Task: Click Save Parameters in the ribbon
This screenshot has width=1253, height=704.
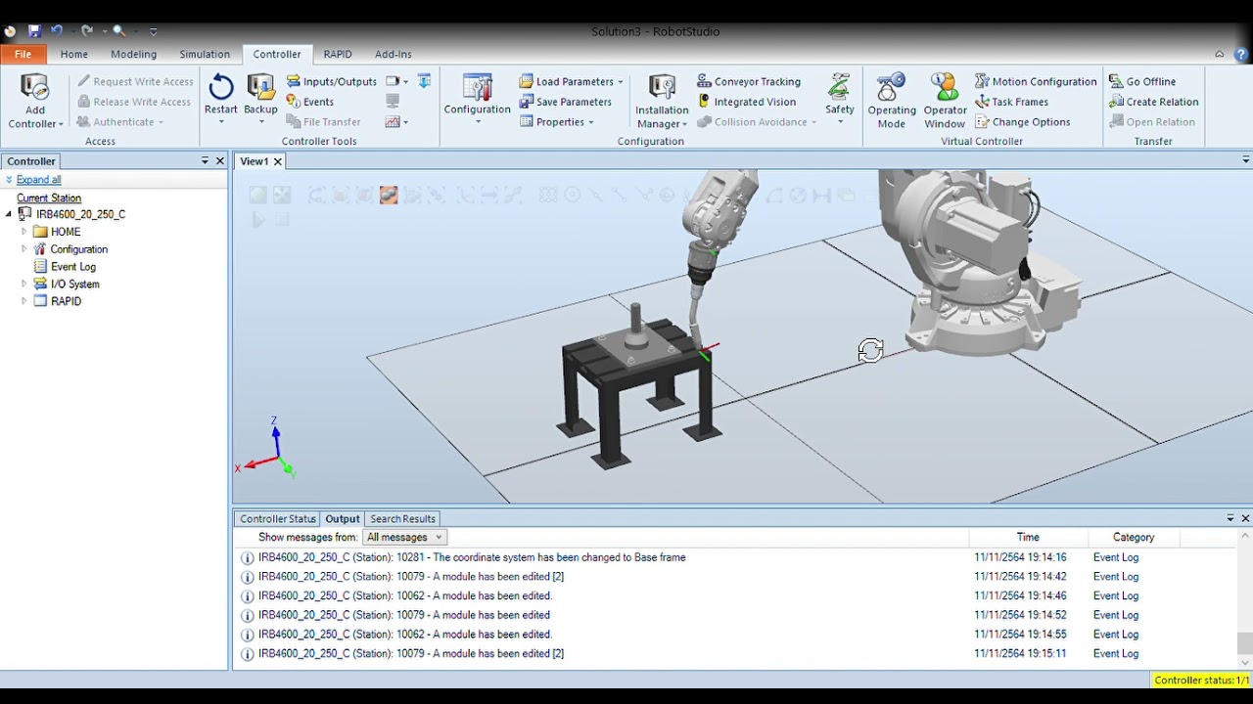Action: (565, 102)
